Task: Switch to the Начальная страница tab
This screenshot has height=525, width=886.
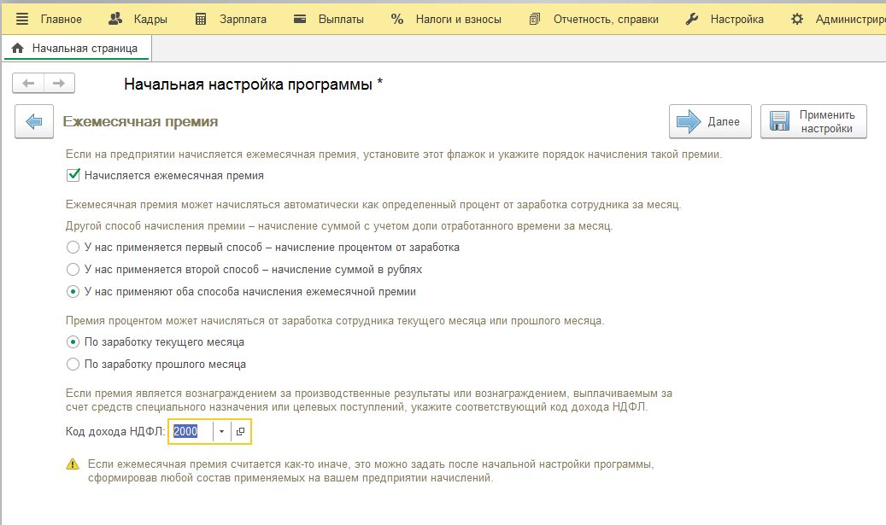Action: [77, 49]
